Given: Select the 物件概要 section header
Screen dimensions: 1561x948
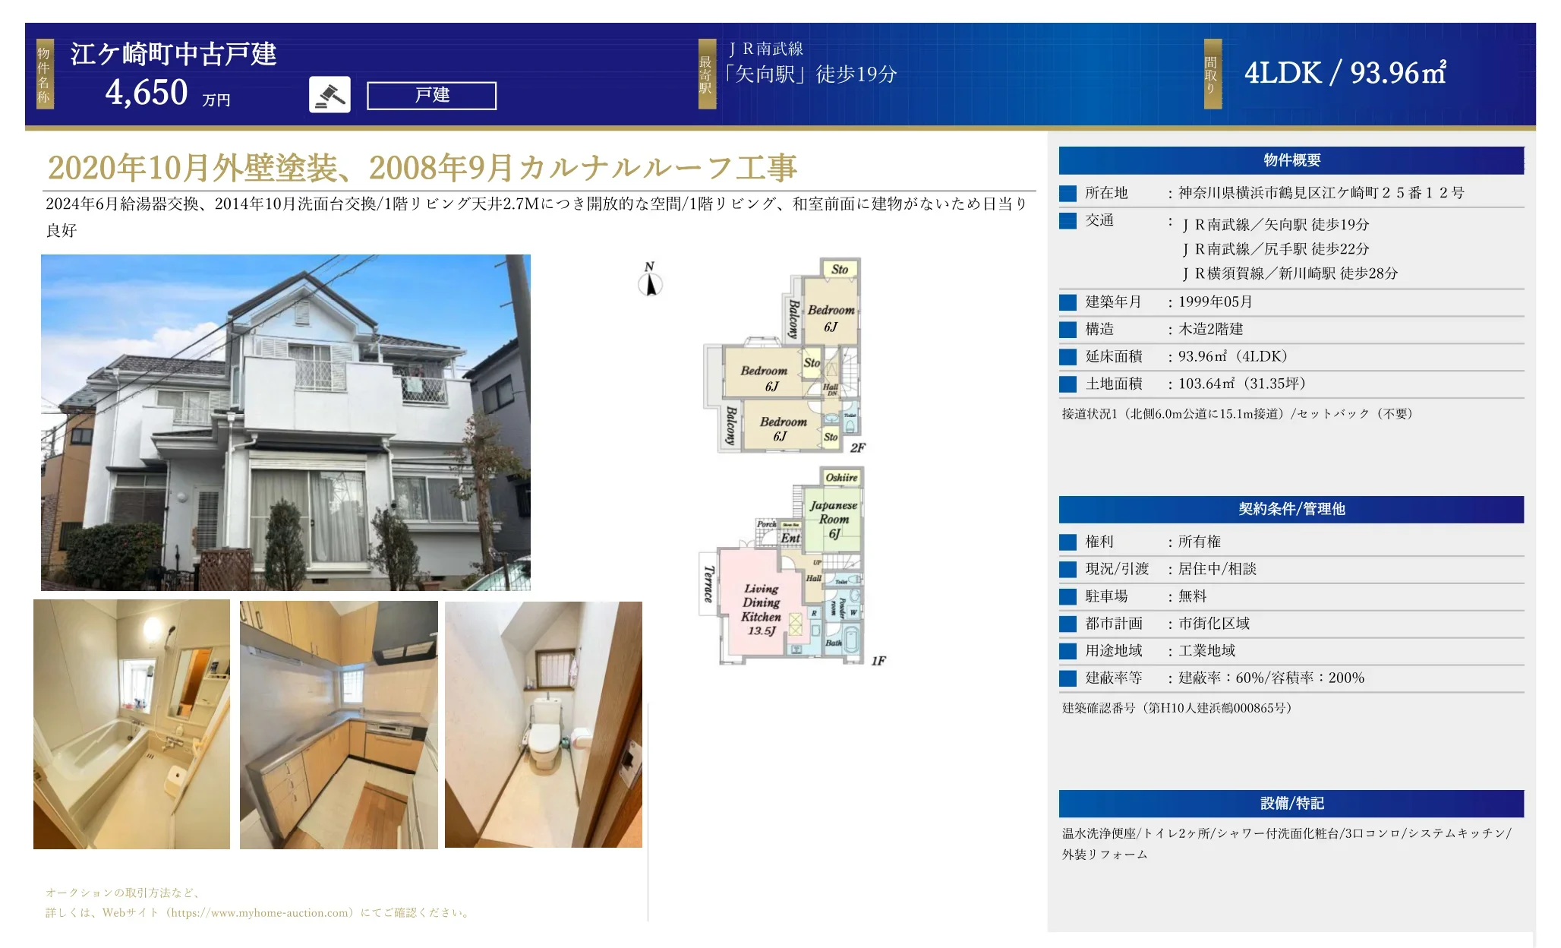Looking at the screenshot, I should coord(1291,160).
